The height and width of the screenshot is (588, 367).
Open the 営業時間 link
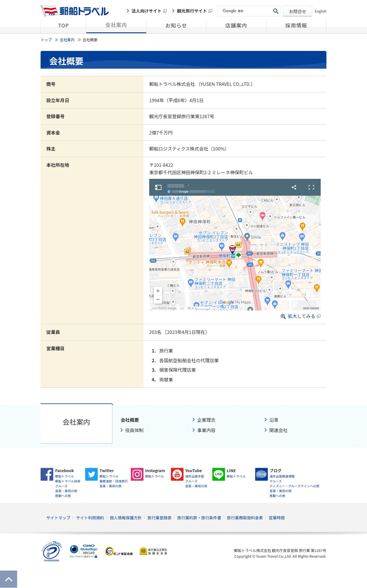click(x=277, y=518)
